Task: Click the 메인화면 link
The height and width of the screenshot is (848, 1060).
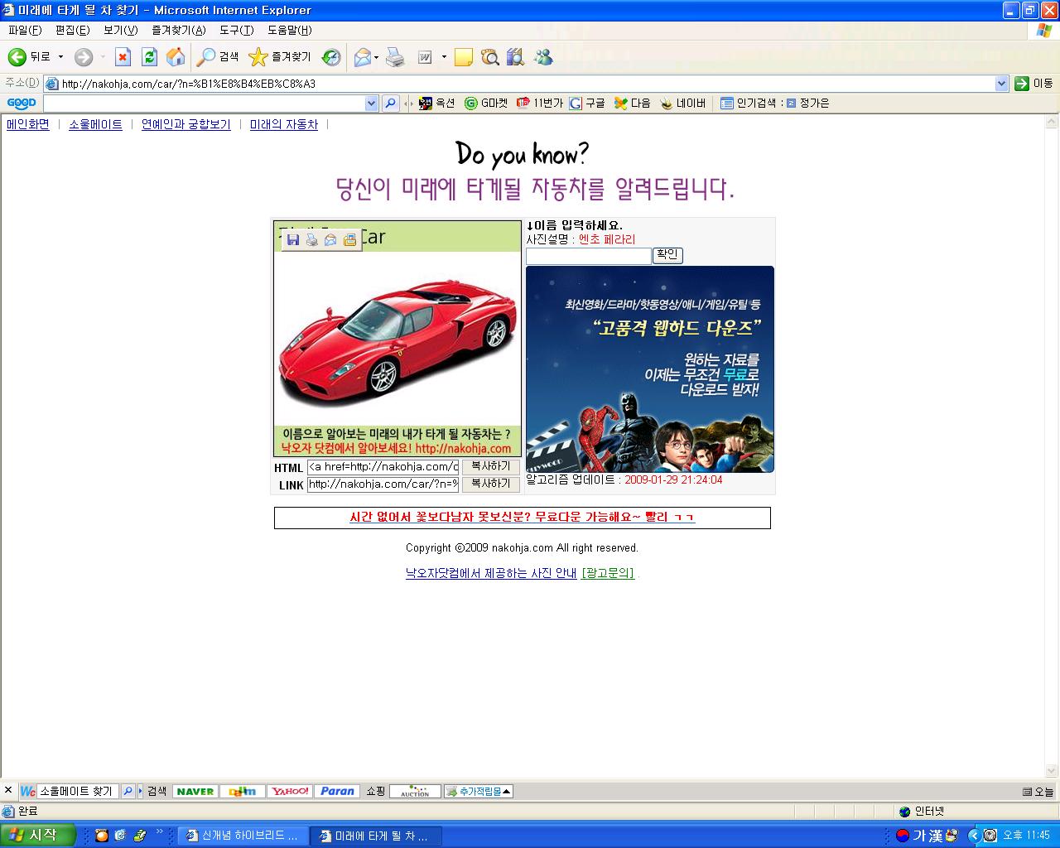Action: (x=28, y=124)
